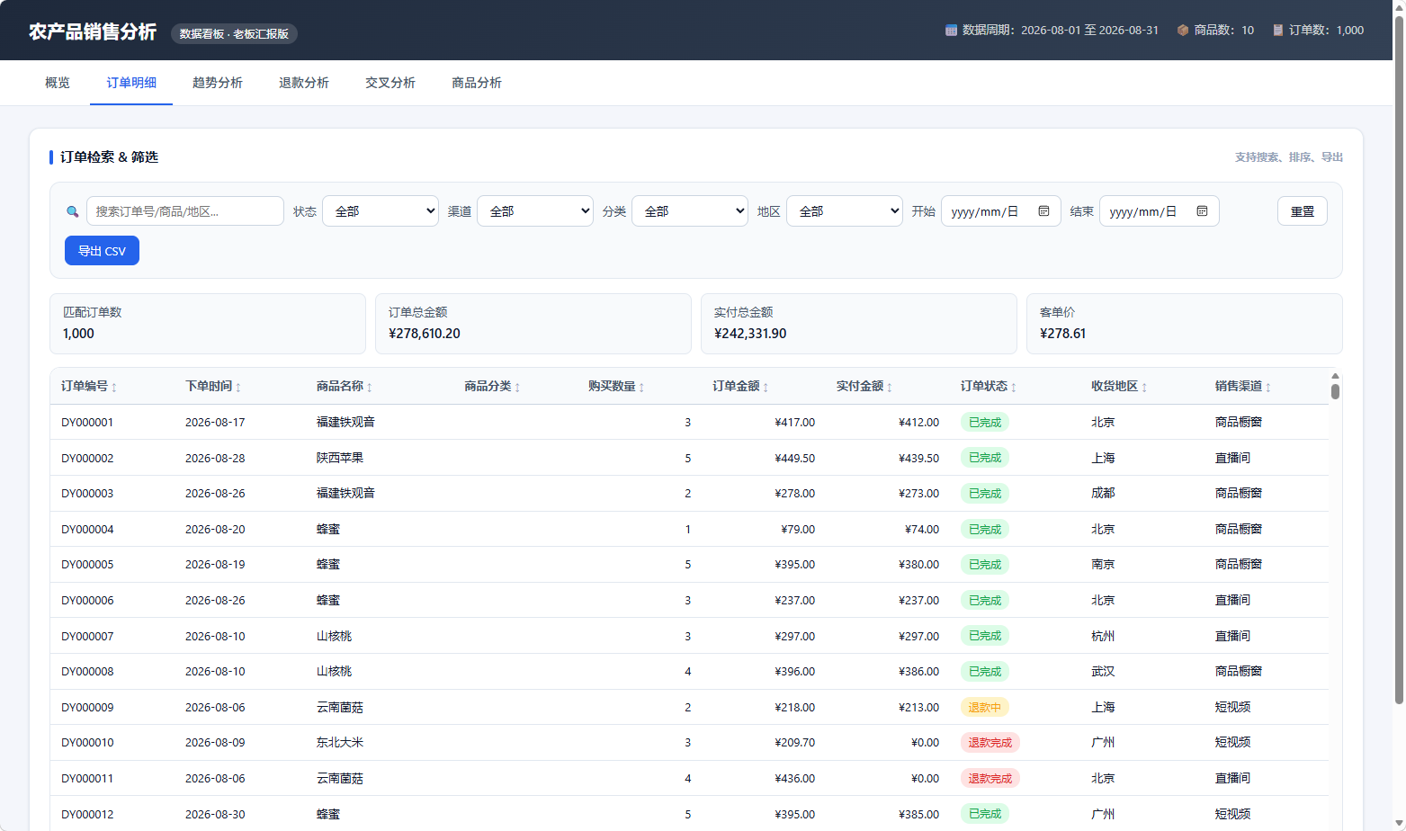Click the sort arrows next to 商品分类

(x=517, y=387)
